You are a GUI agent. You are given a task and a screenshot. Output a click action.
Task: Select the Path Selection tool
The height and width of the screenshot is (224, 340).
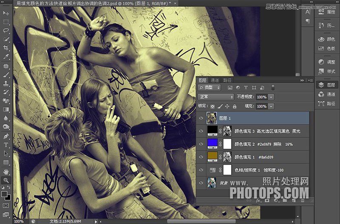pos(6,153)
